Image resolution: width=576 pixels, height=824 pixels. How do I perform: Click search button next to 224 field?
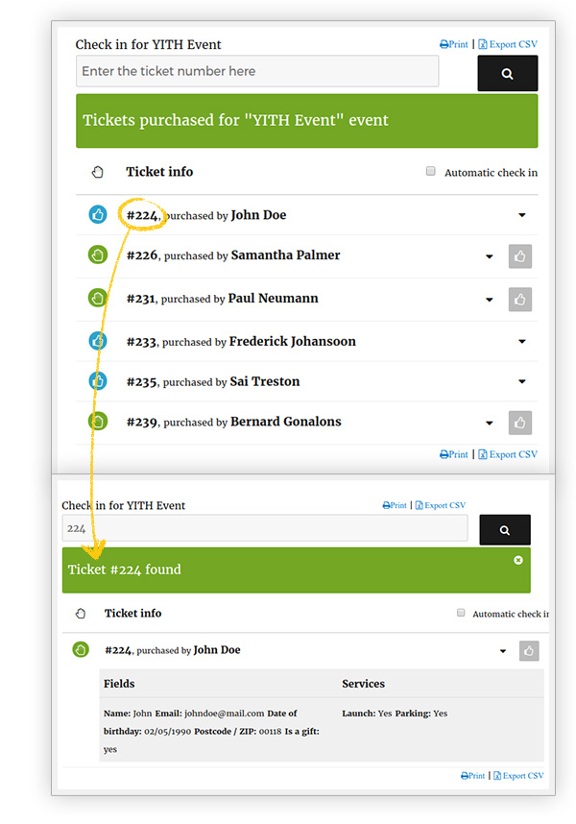coord(504,529)
